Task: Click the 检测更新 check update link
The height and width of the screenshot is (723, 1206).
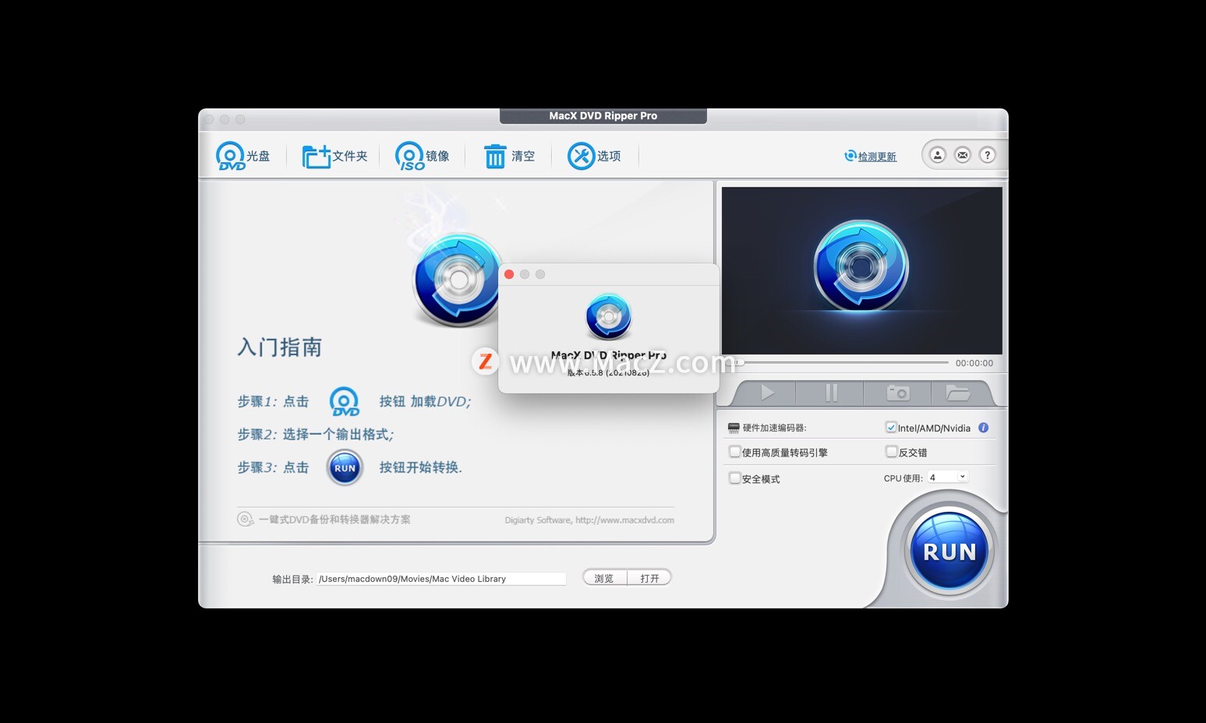Action: click(870, 156)
